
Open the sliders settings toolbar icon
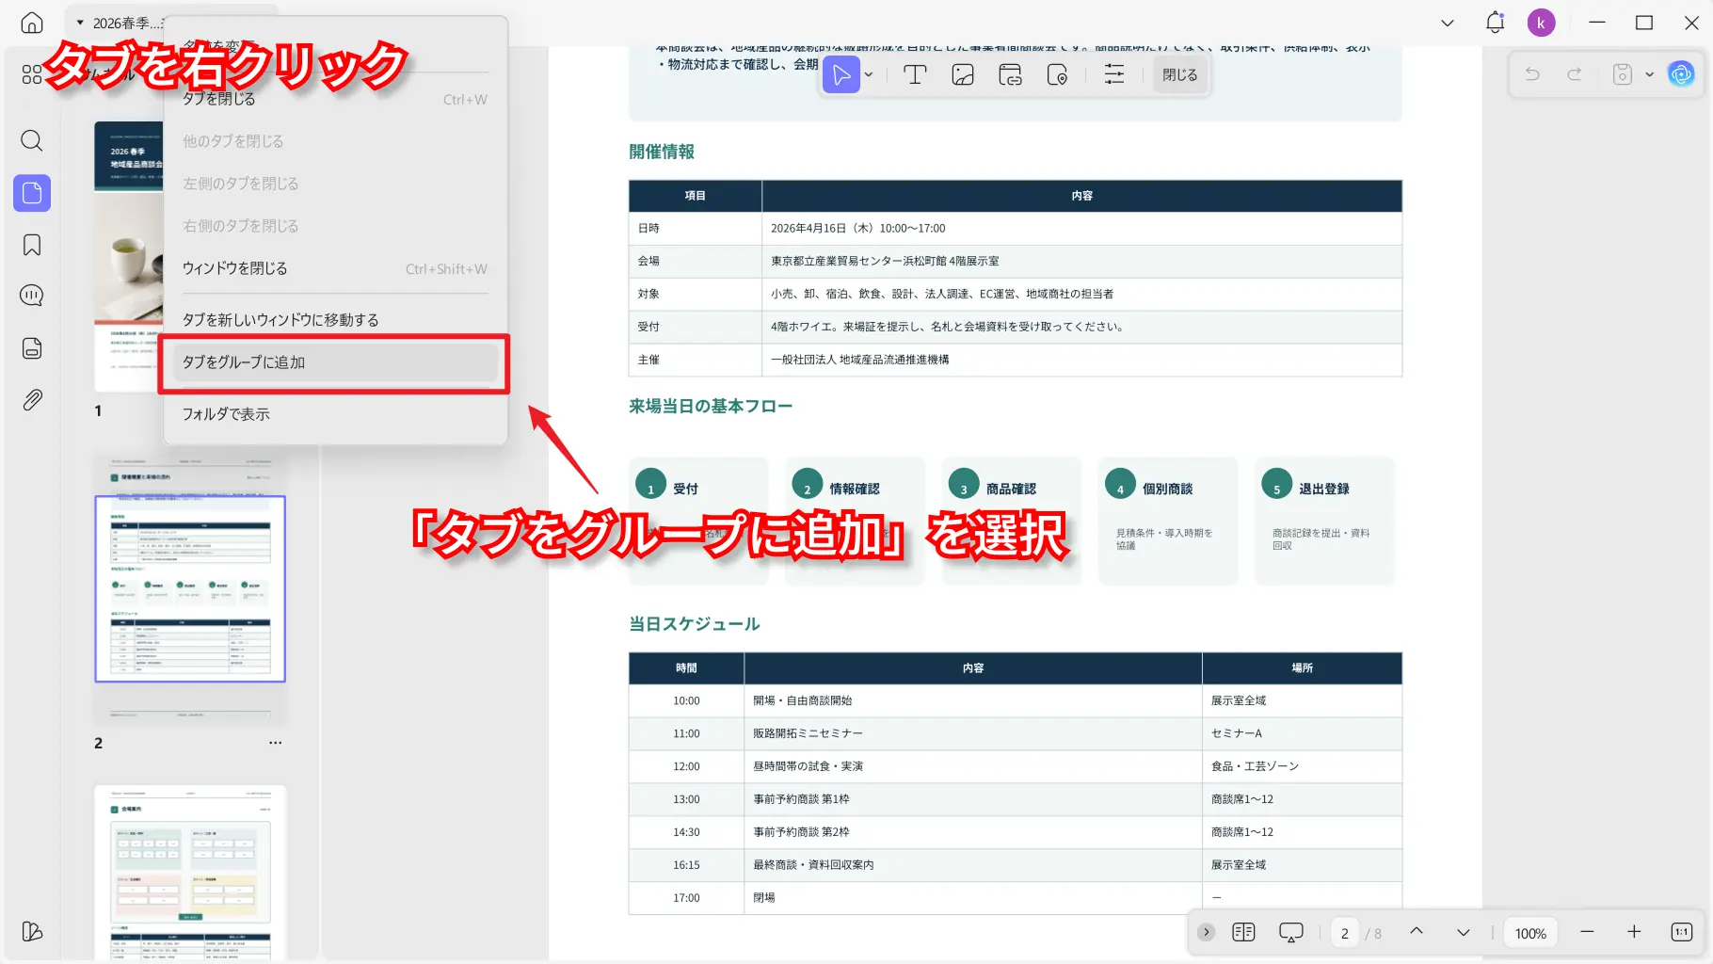click(1114, 74)
